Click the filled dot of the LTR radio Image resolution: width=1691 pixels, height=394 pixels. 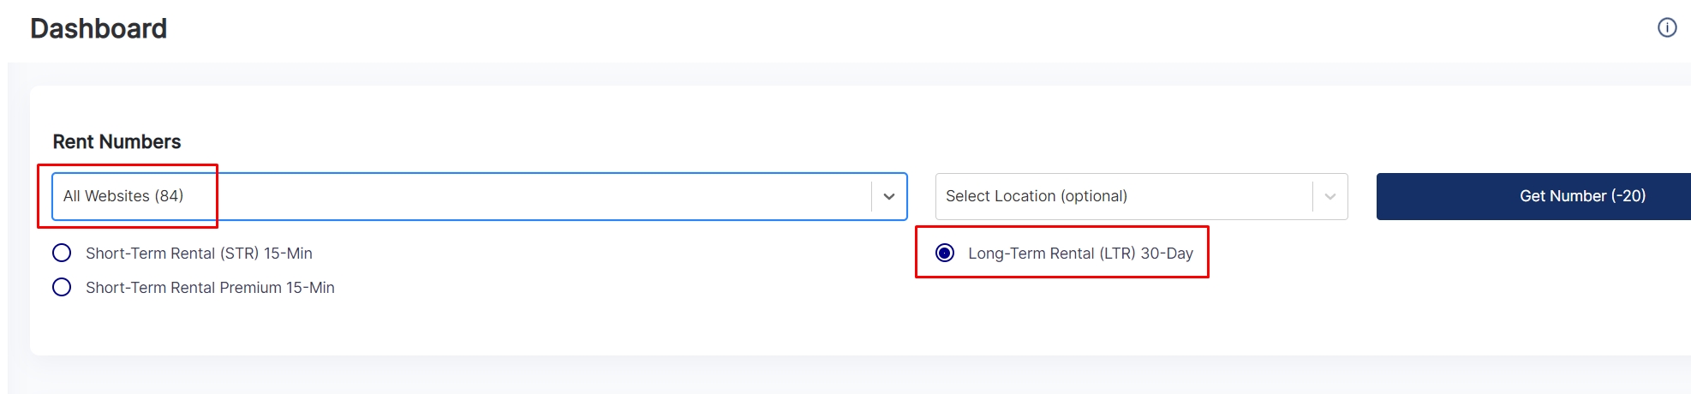coord(944,253)
